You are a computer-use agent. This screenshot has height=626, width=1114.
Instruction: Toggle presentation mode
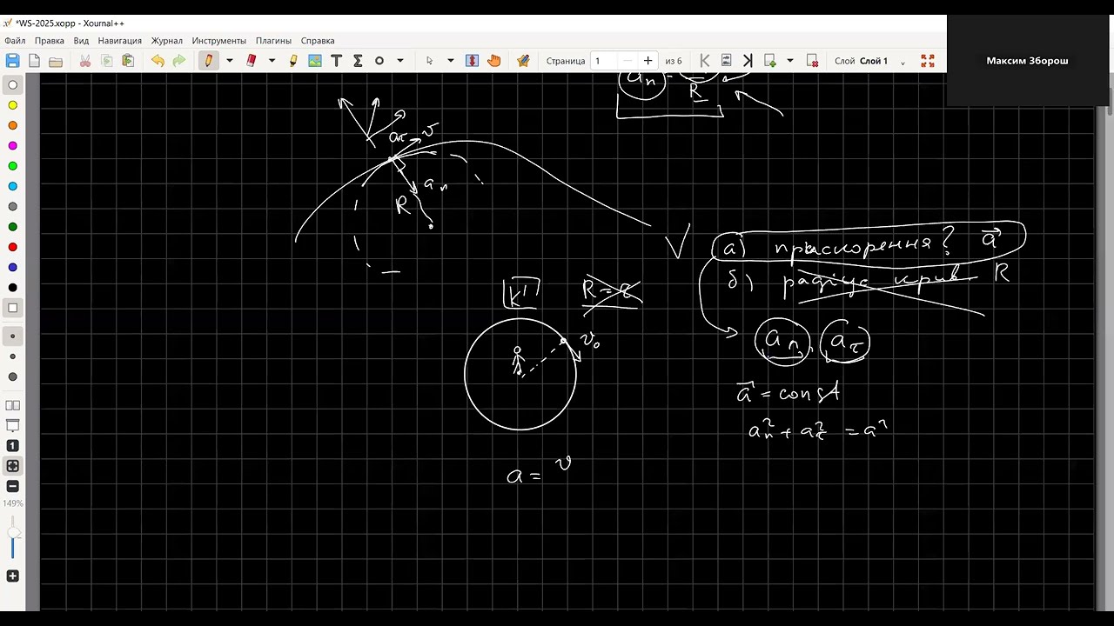(x=12, y=425)
